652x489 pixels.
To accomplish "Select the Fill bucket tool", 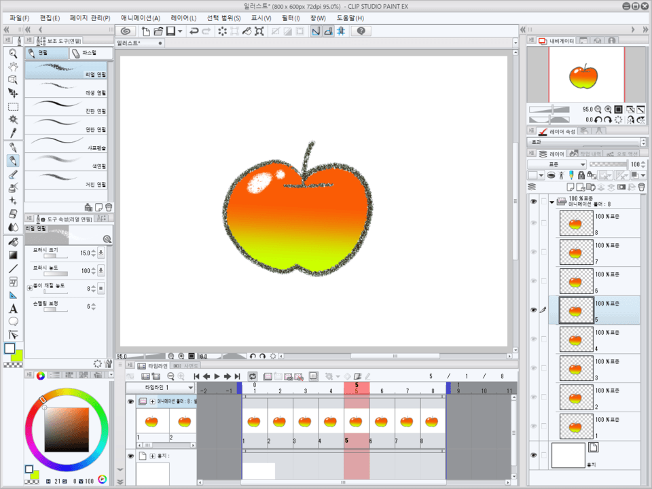I will point(12,240).
